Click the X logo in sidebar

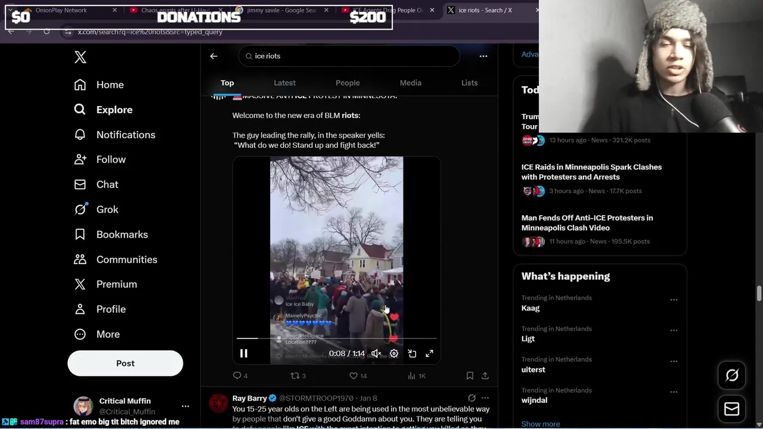(x=80, y=57)
